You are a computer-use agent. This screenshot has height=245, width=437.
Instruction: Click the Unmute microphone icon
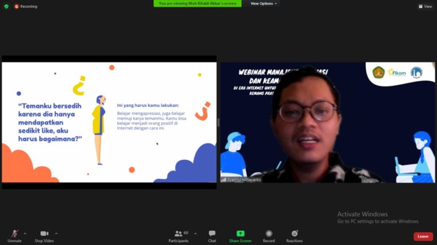(14, 234)
